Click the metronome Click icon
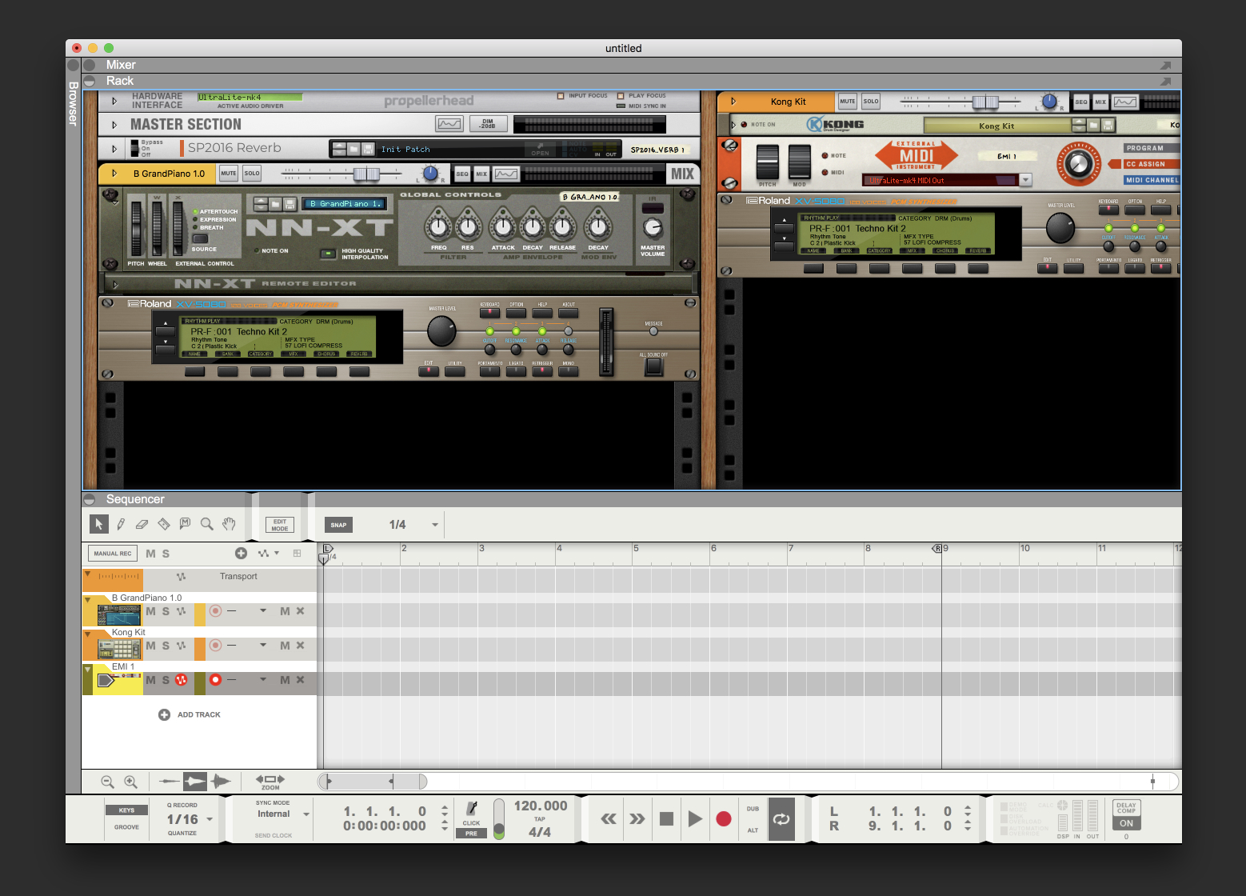1246x896 pixels. click(472, 808)
